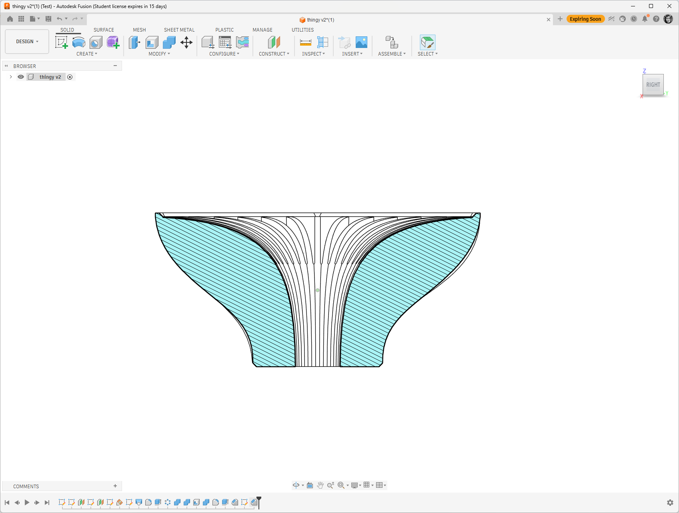
Task: Click the Save icon in the top bar
Action: pos(48,19)
